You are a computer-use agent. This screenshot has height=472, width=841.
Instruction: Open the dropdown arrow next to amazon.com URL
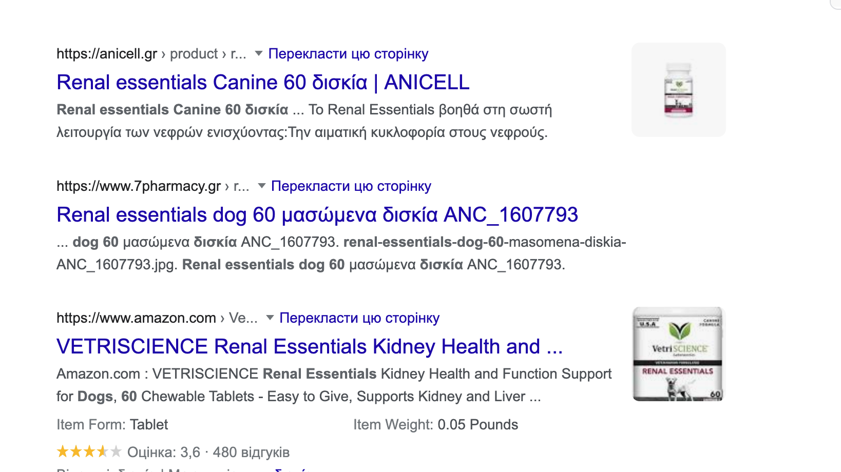[270, 318]
